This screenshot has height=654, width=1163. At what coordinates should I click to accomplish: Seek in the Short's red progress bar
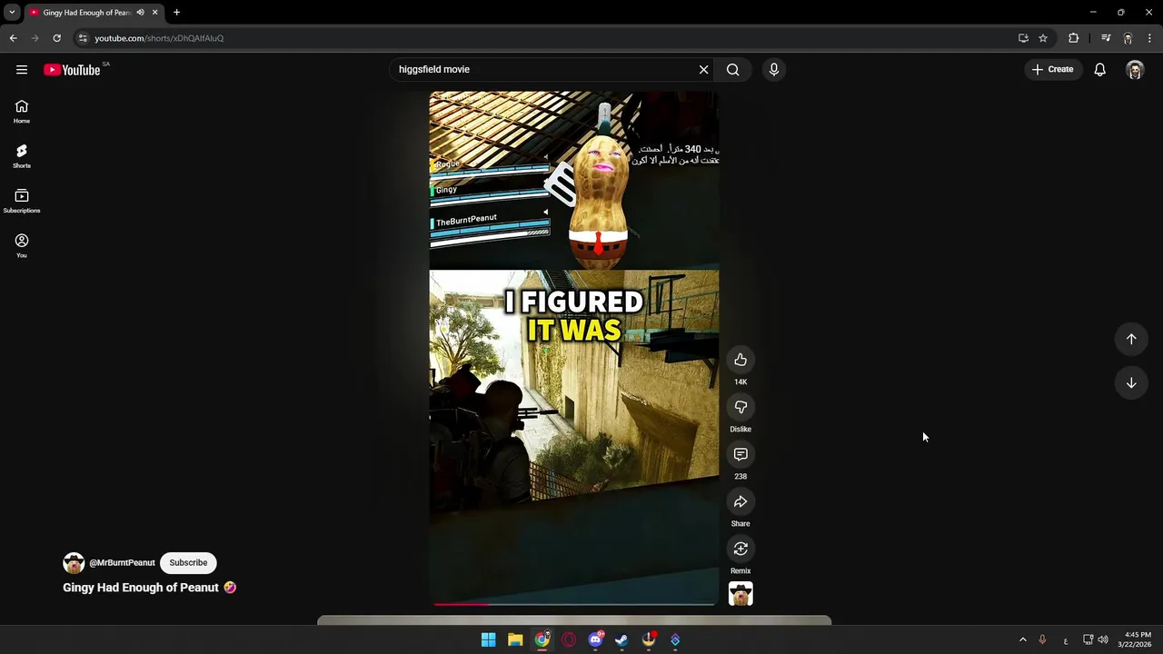[x=574, y=603]
